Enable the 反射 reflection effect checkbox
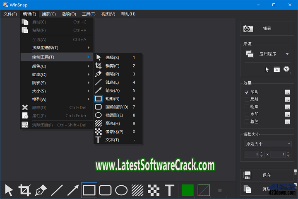 tap(247, 99)
